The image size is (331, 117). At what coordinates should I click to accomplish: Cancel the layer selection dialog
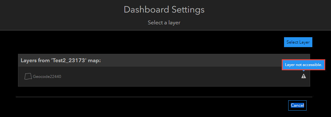pos(297,105)
